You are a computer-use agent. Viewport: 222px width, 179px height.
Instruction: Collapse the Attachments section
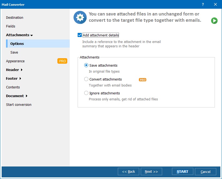tap(19, 35)
